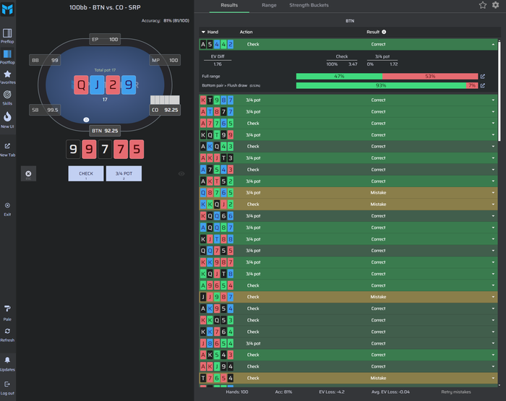Screen dimensions: 506x401
Task: Click the CO seat label
Action: tap(165, 110)
